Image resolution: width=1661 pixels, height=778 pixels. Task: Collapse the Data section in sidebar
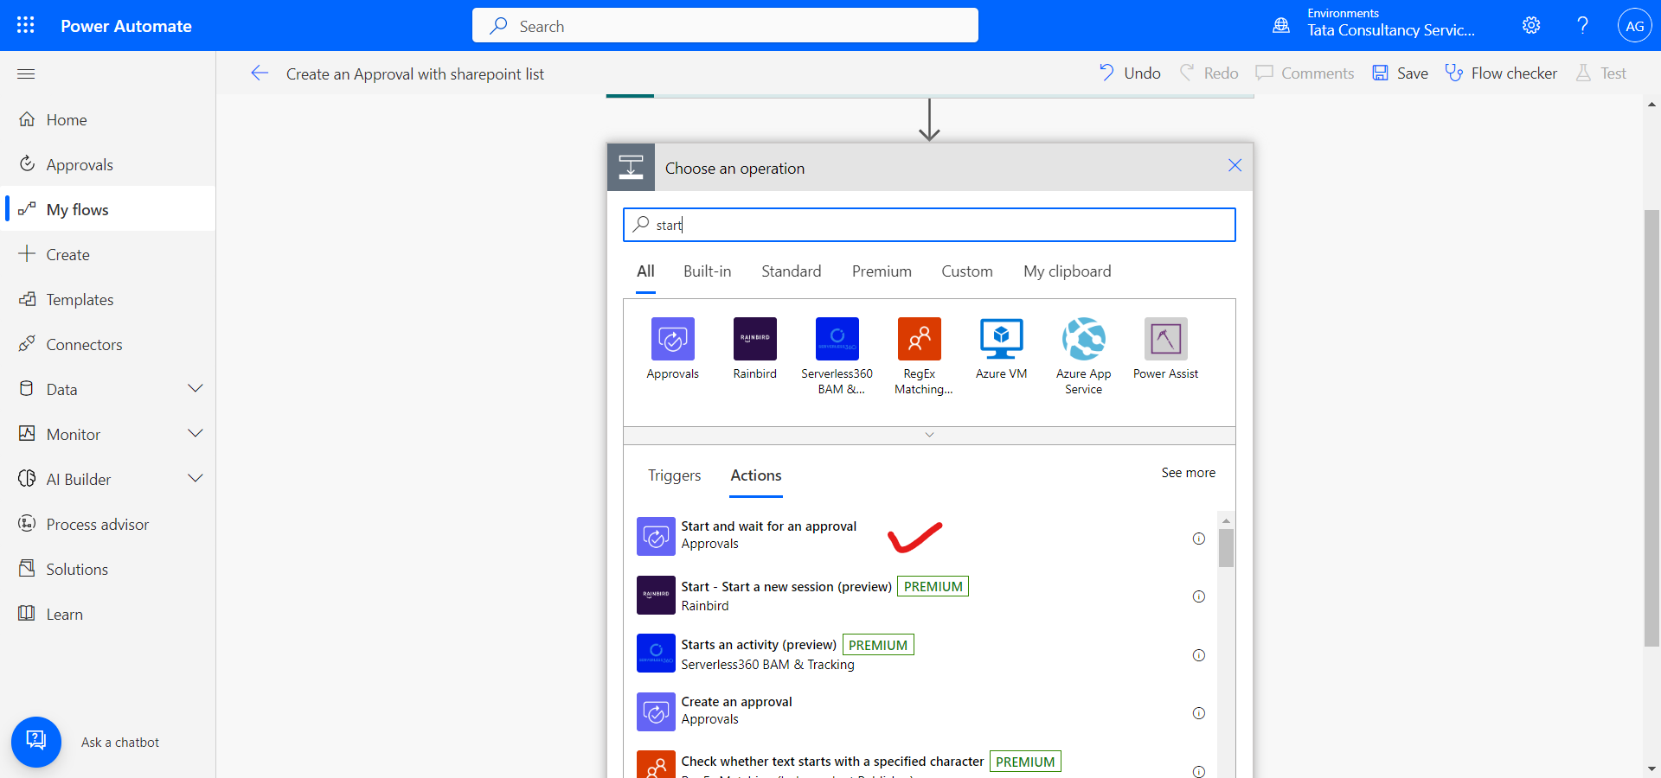coord(196,389)
